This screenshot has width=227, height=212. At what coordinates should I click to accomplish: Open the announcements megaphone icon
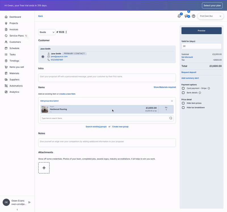pos(186,16)
